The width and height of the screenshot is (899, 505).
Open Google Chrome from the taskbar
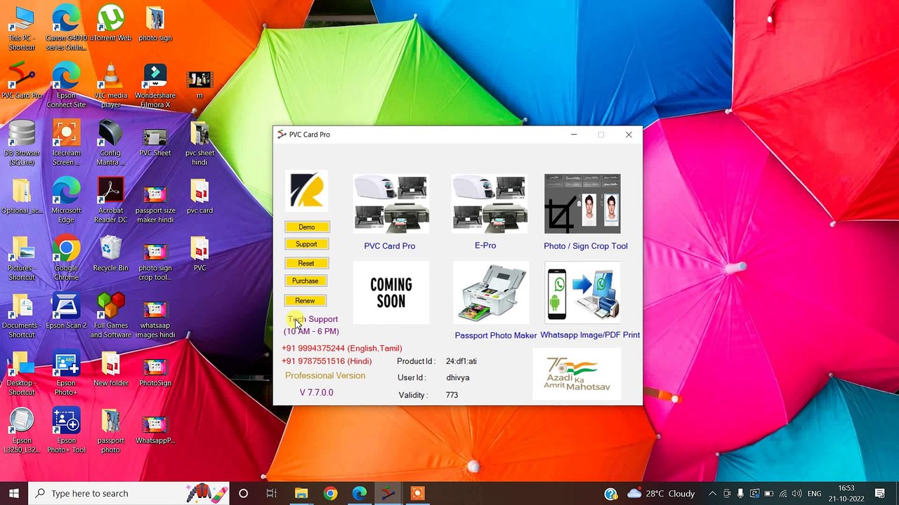pos(330,494)
